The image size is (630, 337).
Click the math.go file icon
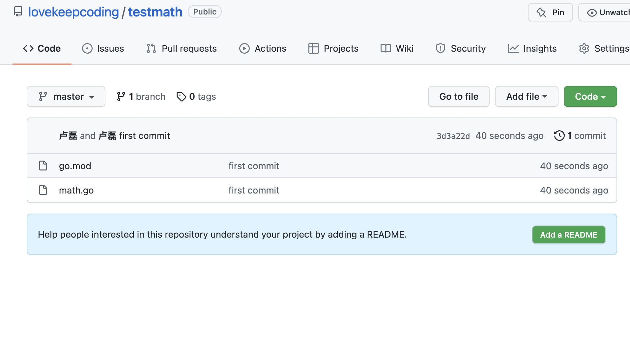(x=43, y=190)
